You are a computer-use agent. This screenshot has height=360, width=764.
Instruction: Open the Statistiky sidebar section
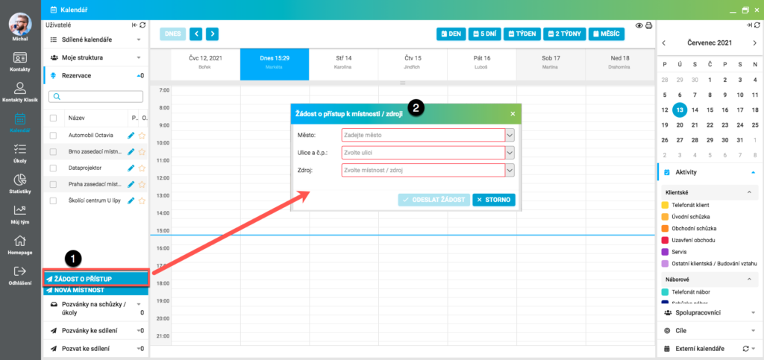pos(20,183)
